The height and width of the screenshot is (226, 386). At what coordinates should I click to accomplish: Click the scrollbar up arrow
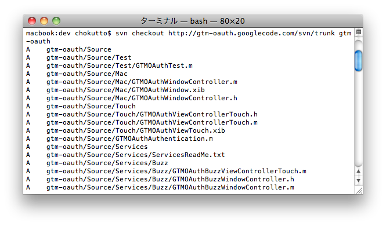(x=359, y=171)
